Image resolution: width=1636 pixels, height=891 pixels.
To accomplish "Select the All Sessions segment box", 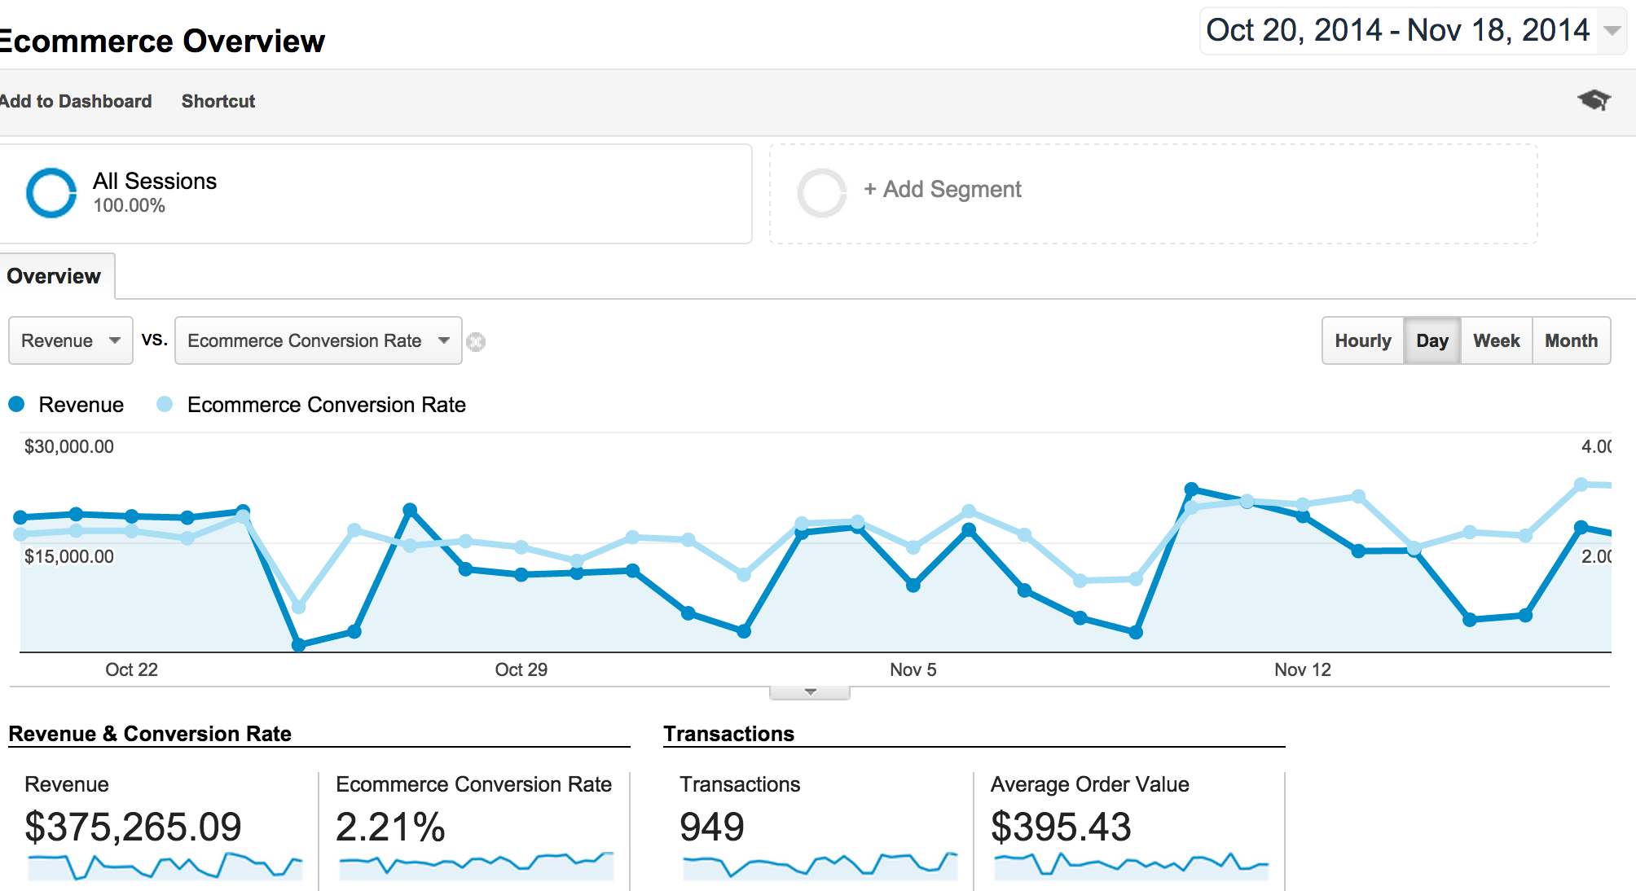I will 375,194.
